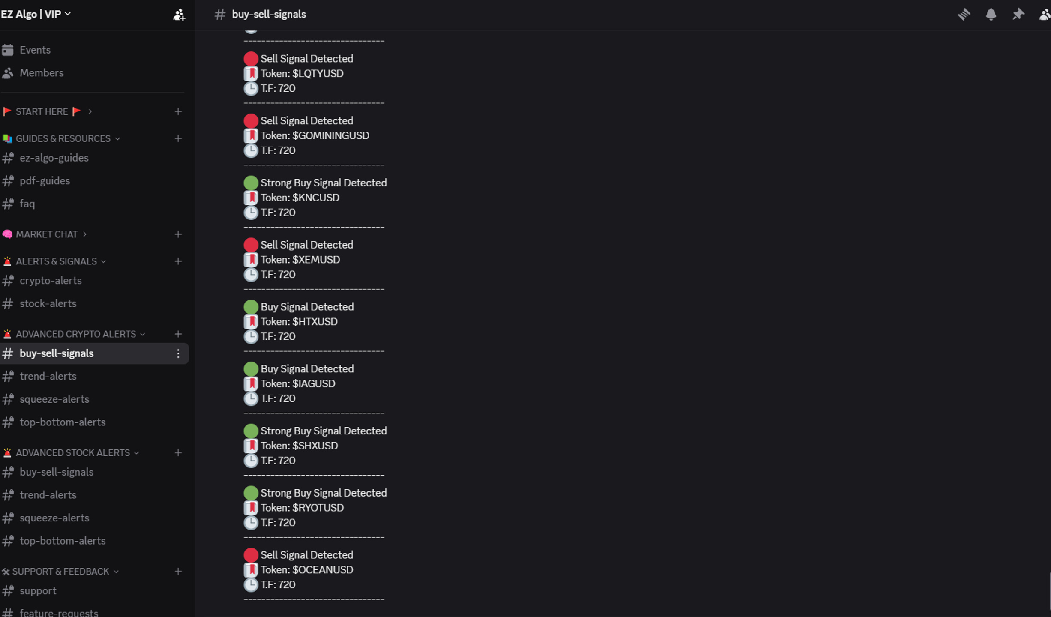1051x617 pixels.
Task: Add a channel to ADVANCED CRYPTO ALERTS
Action: tap(178, 334)
